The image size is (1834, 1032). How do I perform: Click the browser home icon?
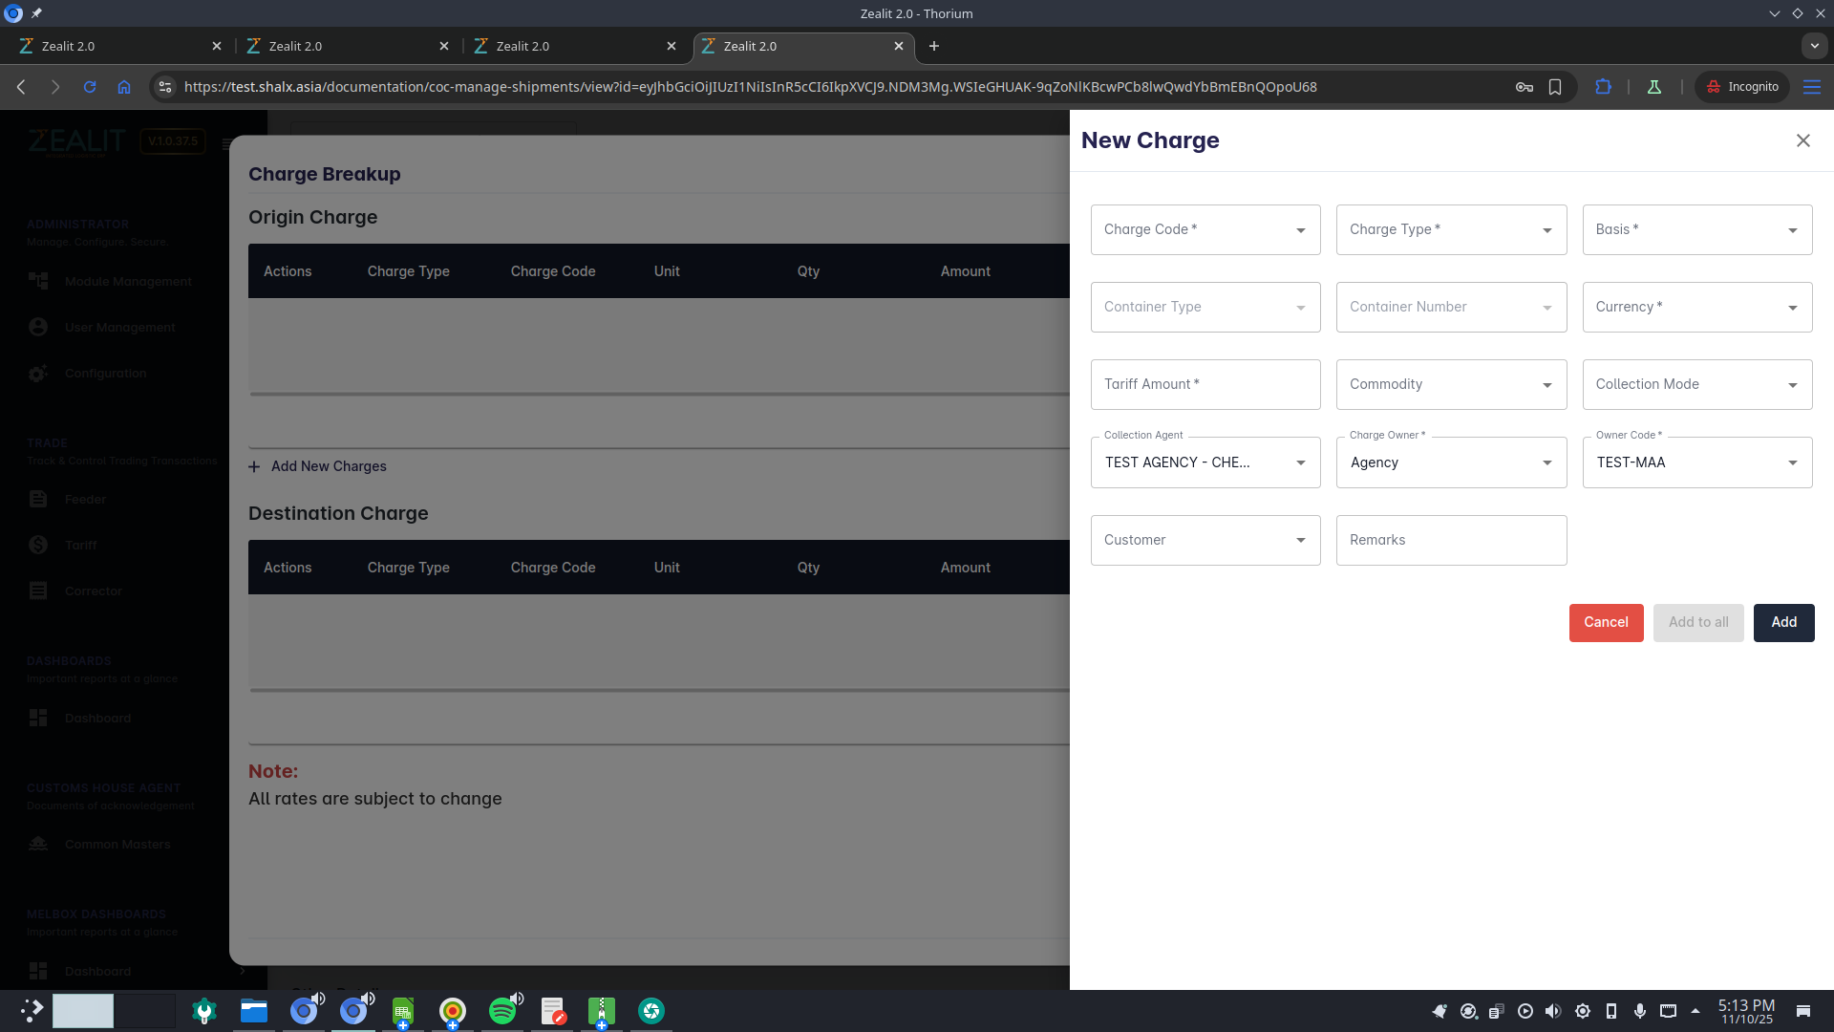click(x=124, y=87)
